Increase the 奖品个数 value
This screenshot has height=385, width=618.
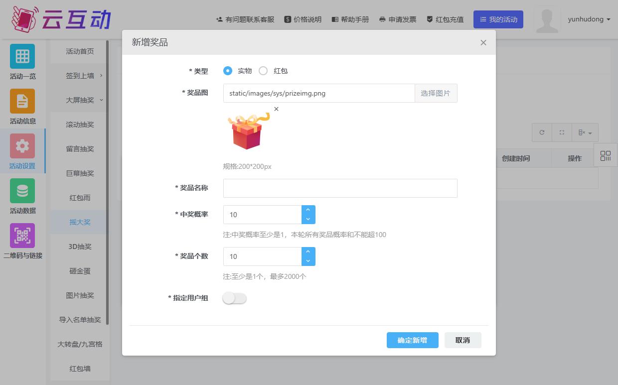pos(308,252)
